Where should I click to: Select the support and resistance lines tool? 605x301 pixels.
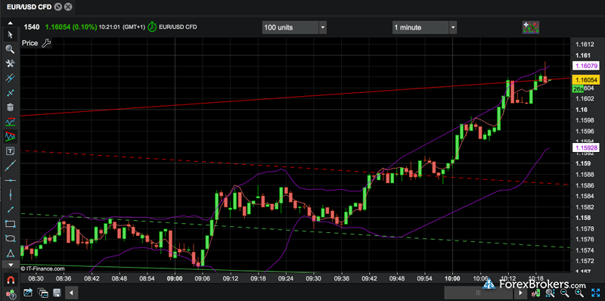point(10,122)
